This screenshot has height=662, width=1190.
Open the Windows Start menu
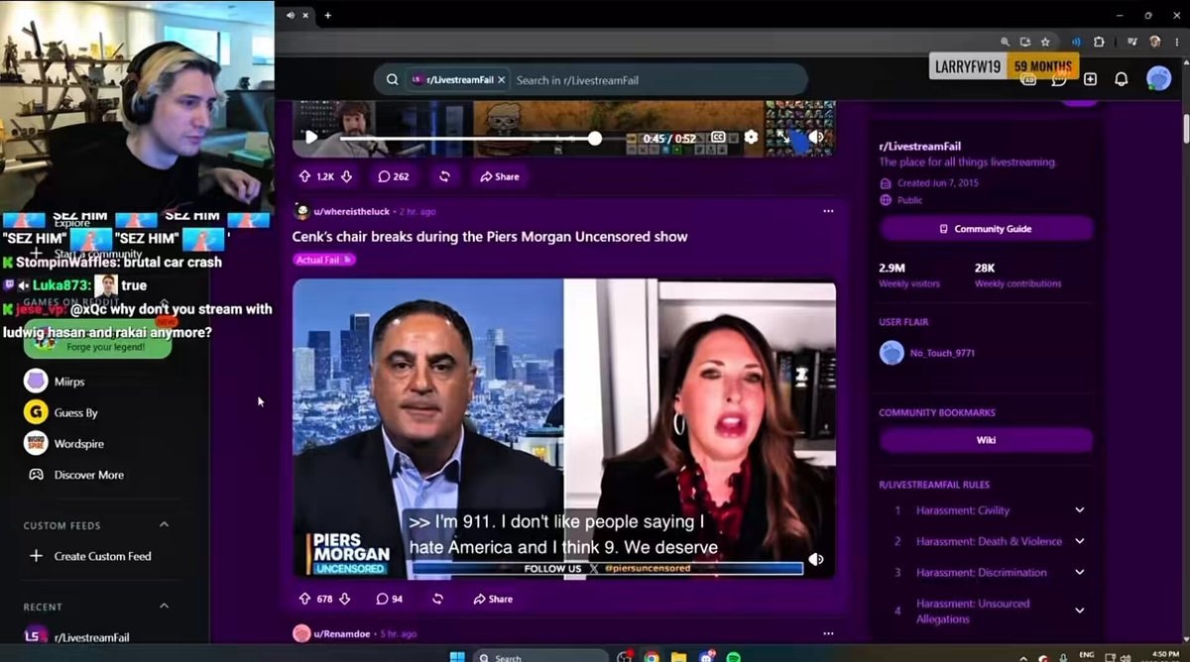pyautogui.click(x=457, y=656)
